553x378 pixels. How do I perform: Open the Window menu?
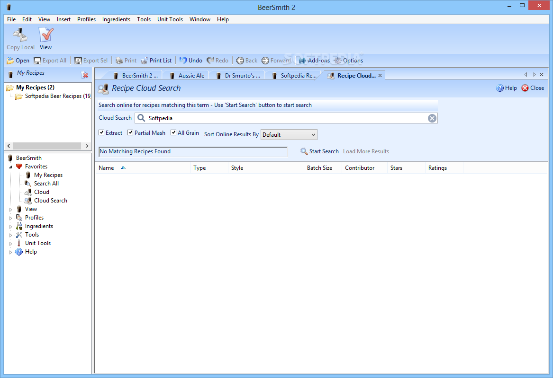[199, 19]
